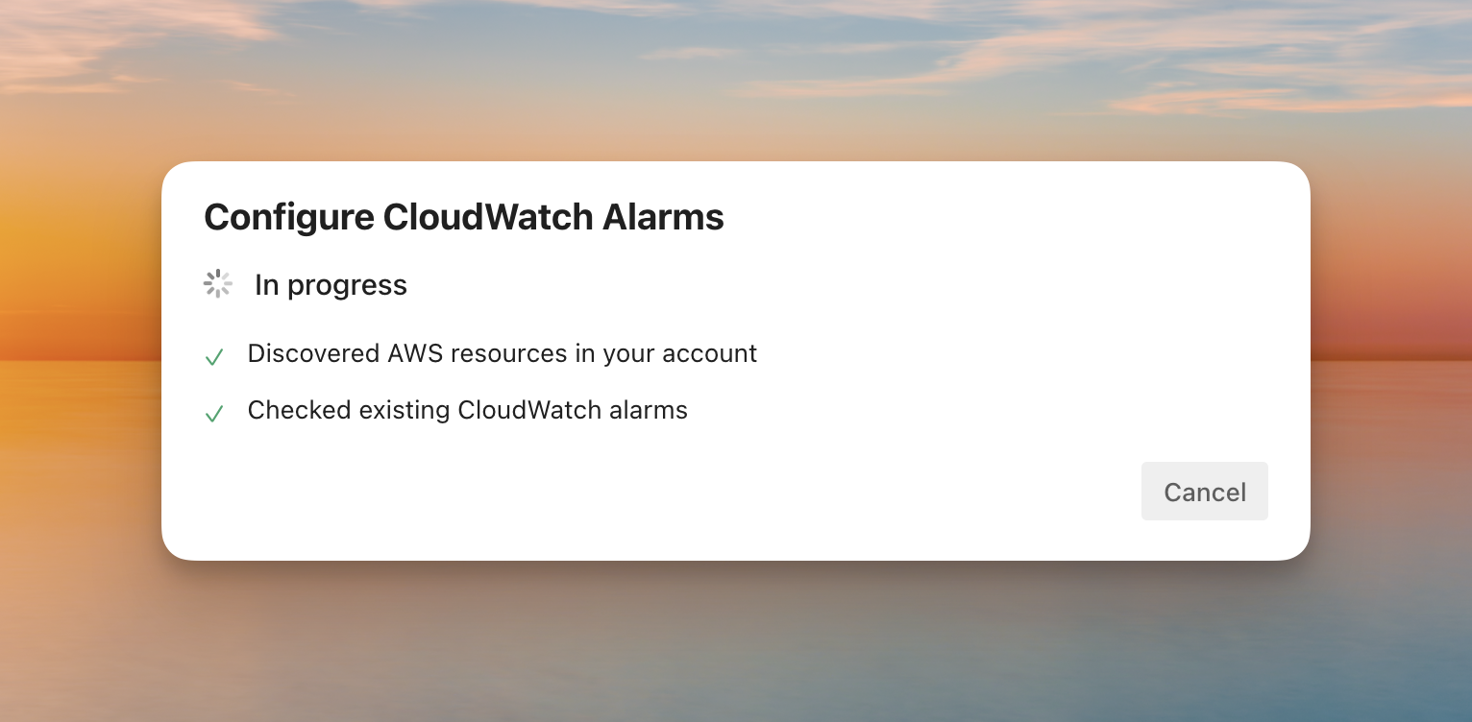
Task: Click the Discovered AWS resources text line
Action: point(503,353)
